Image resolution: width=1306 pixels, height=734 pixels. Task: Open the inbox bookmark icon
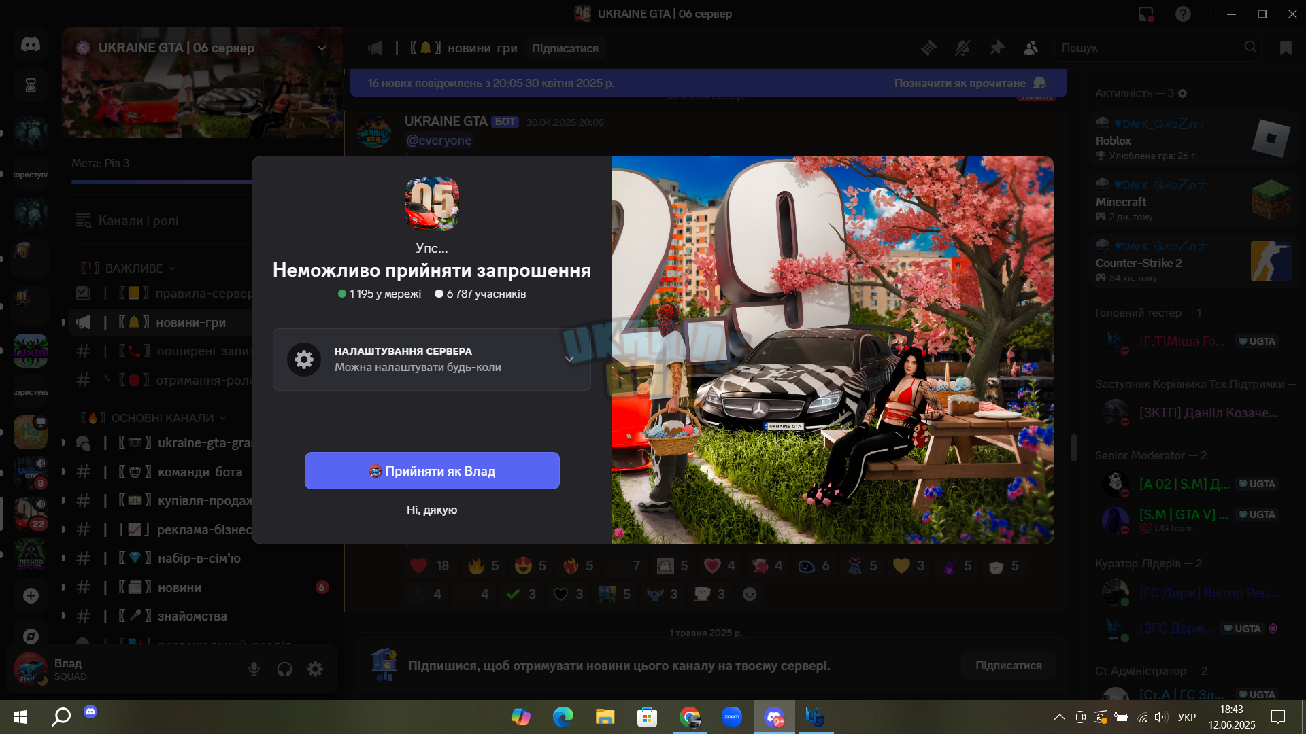click(x=1286, y=48)
